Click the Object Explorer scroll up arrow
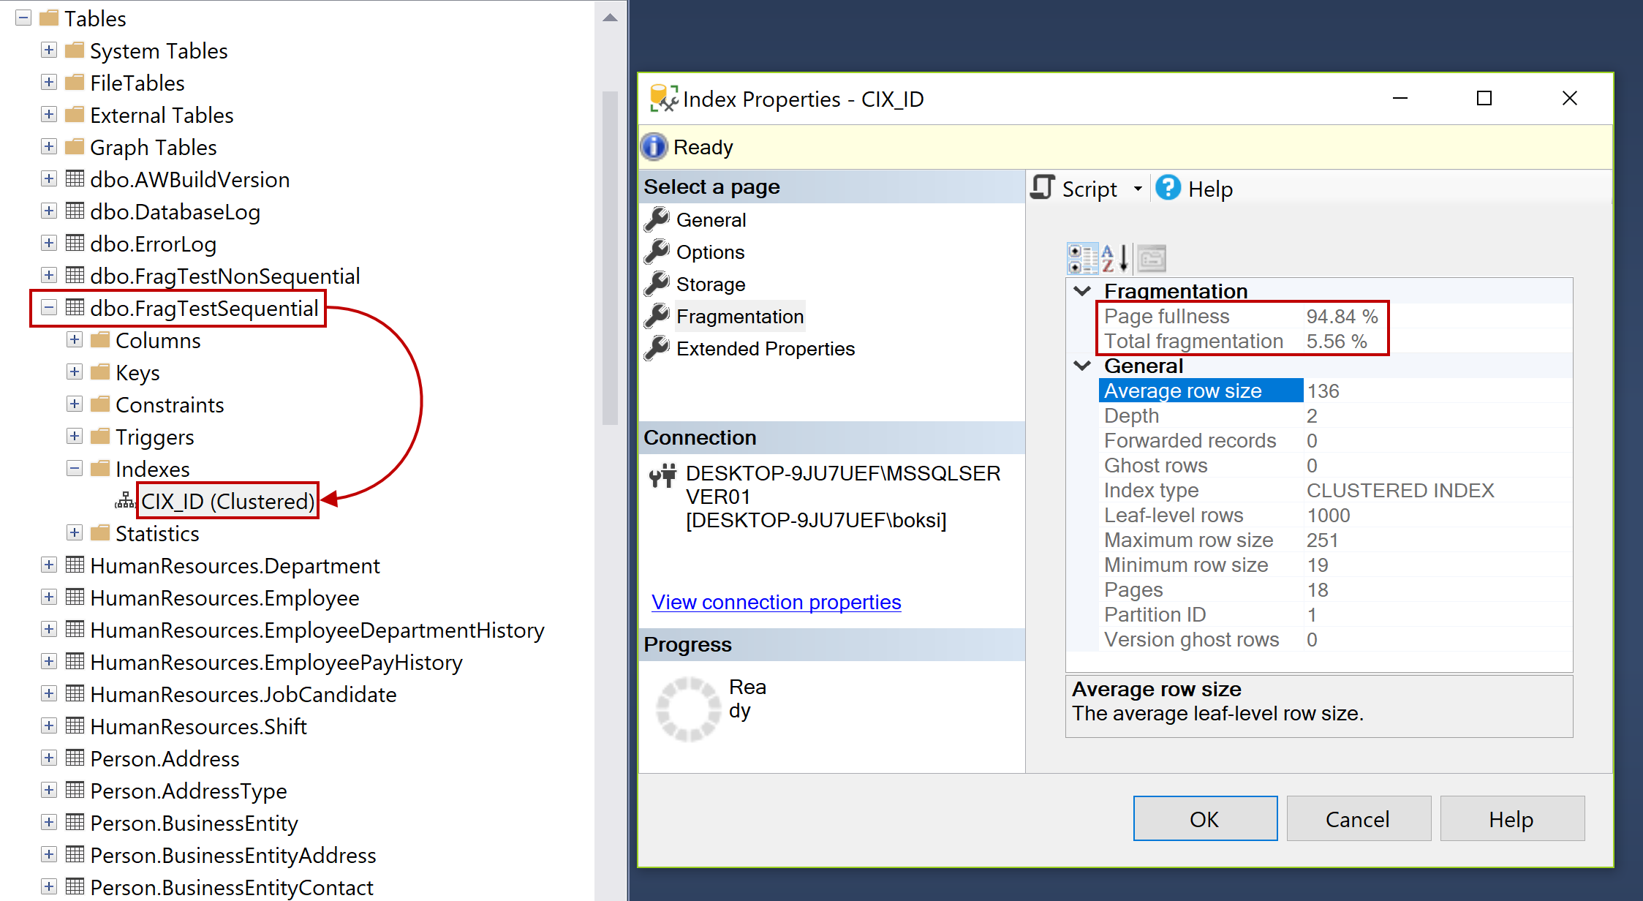Screen dimensions: 1643x901 [610, 18]
